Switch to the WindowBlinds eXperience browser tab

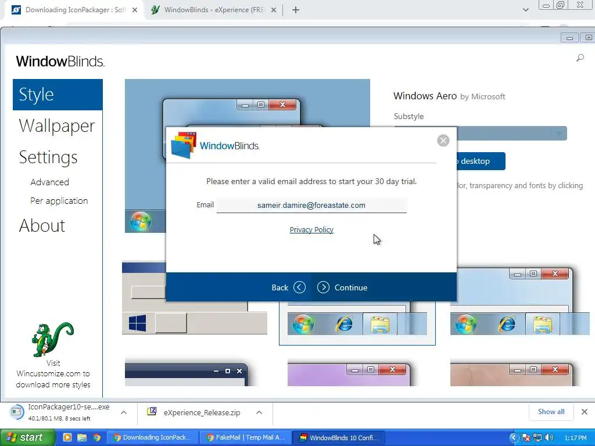coord(213,10)
